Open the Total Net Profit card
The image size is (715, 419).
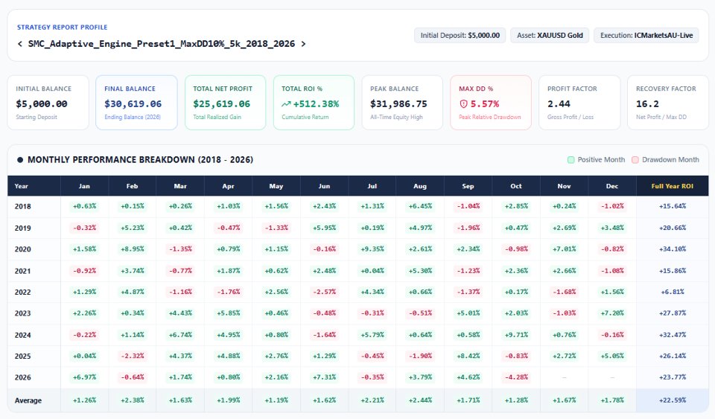[x=225, y=103]
